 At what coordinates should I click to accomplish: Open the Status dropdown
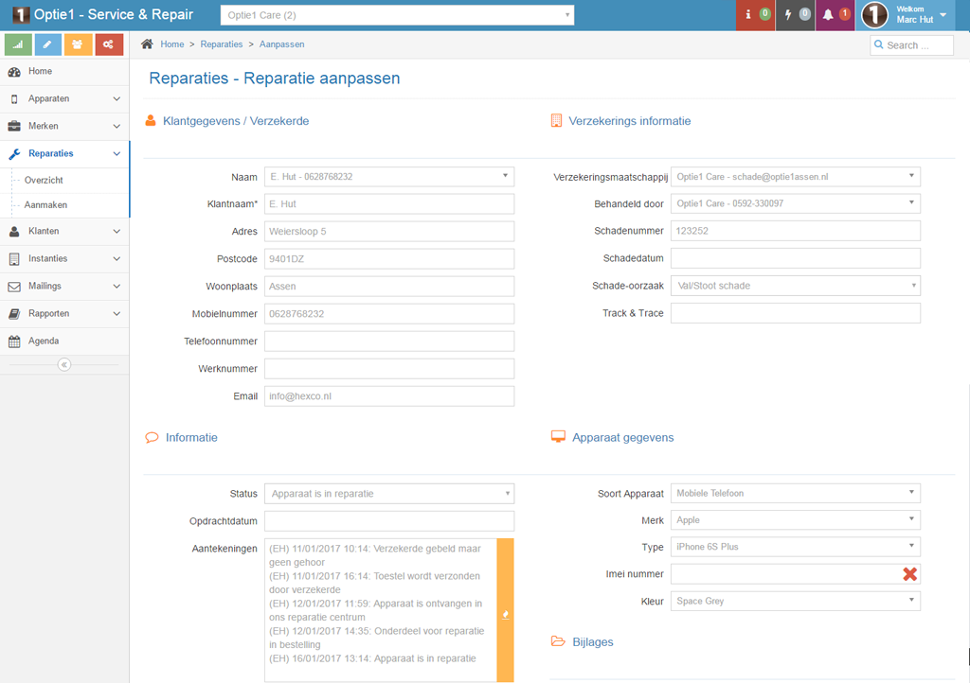[x=389, y=494]
